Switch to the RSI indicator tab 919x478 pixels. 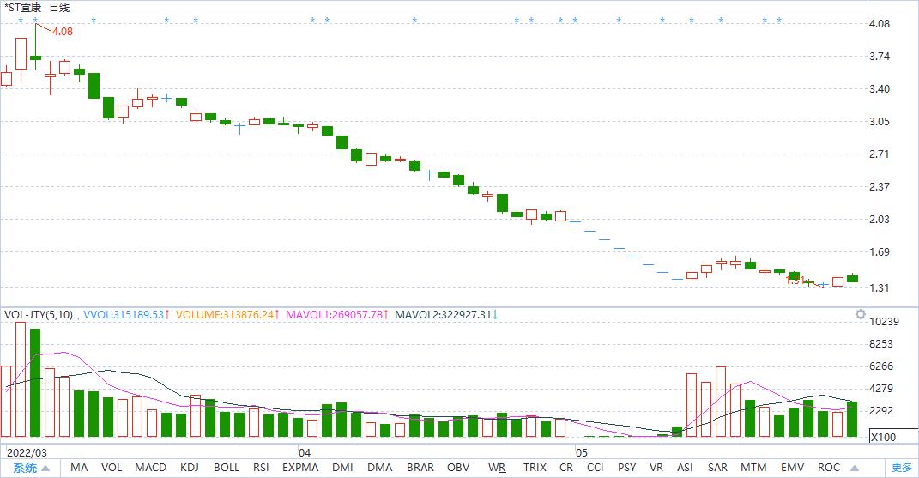tap(261, 468)
